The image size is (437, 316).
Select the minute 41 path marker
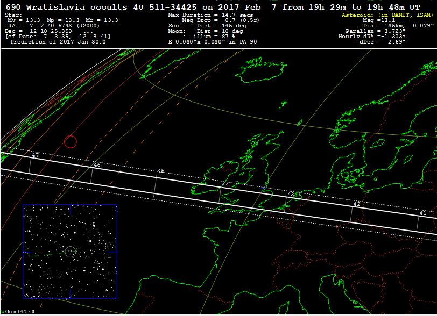(422, 213)
